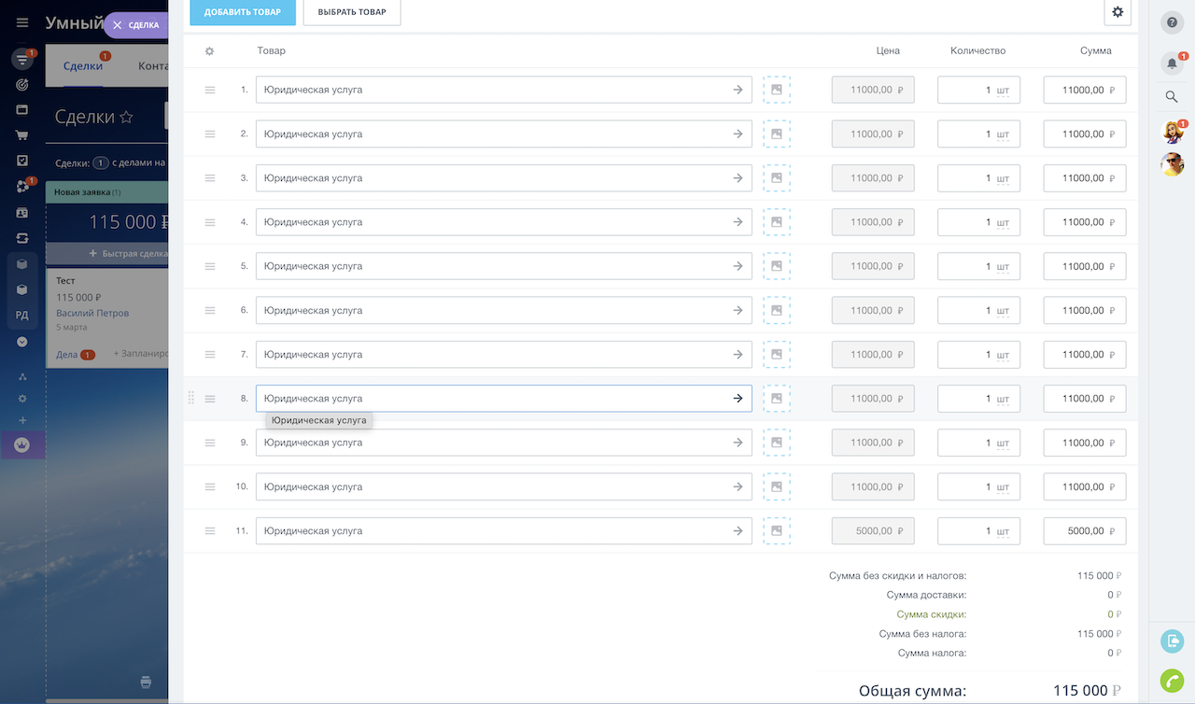Open the chat icon above phone button
Screen dimensions: 1195x704
click(1172, 641)
